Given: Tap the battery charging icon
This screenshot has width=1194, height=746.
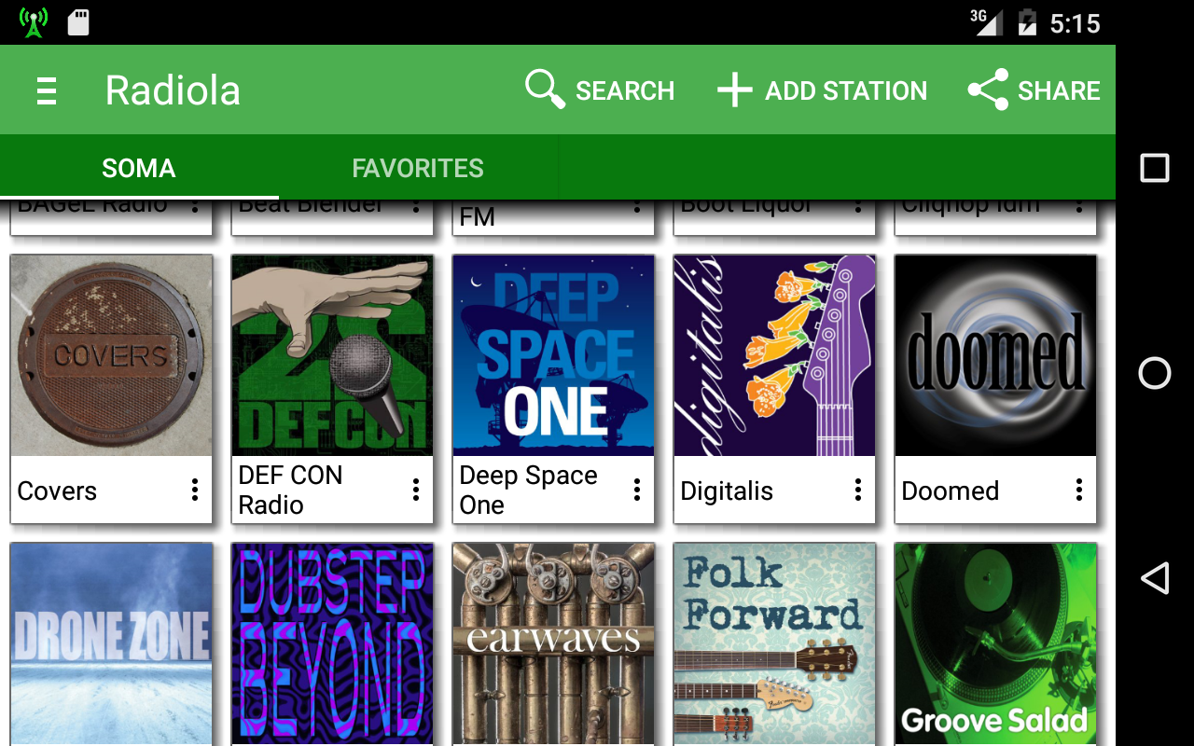Looking at the screenshot, I should click(x=1027, y=22).
